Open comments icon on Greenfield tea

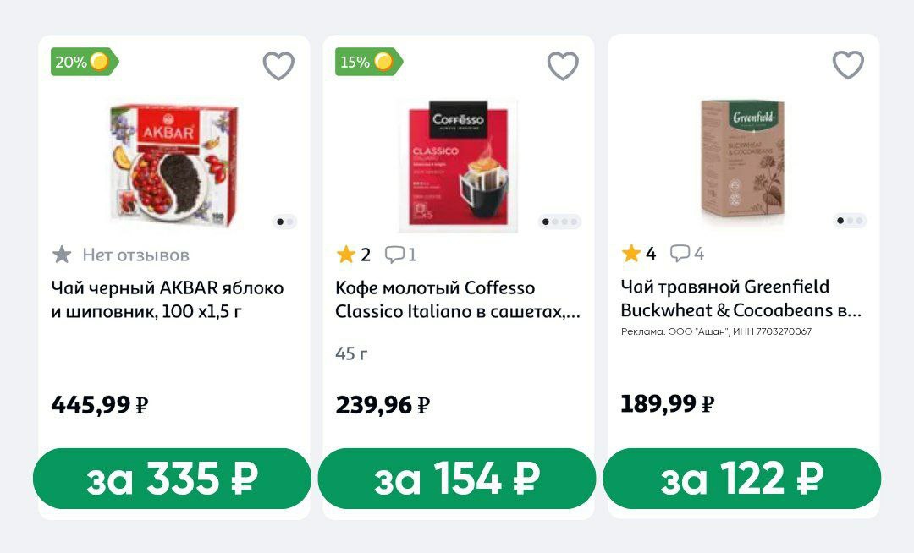click(680, 254)
